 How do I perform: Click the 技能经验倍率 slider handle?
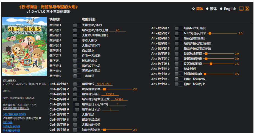105,130
